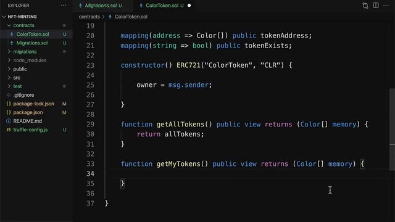
Task: Select ColorToken.sol in the file explorer
Action: coord(33,35)
